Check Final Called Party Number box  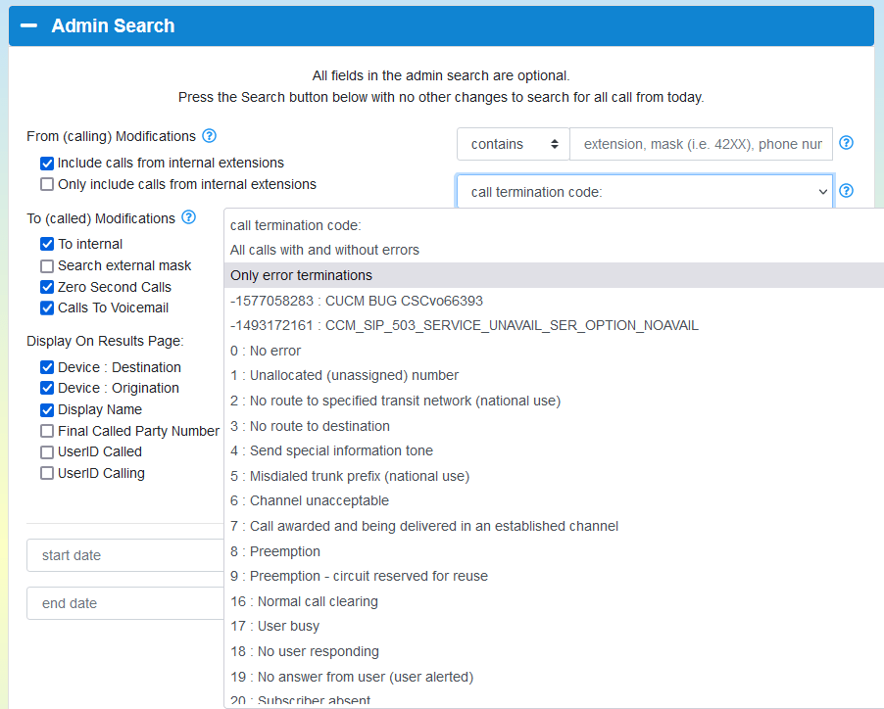[47, 431]
